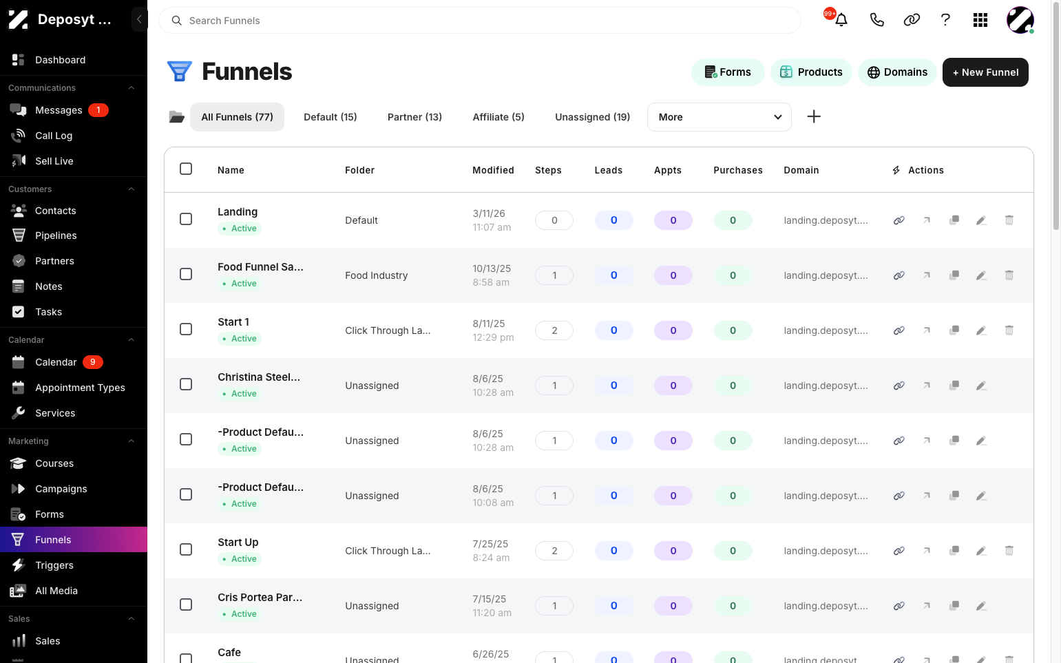Viewport: 1061px width, 663px height.
Task: Collapse the Customers section
Action: [131, 189]
